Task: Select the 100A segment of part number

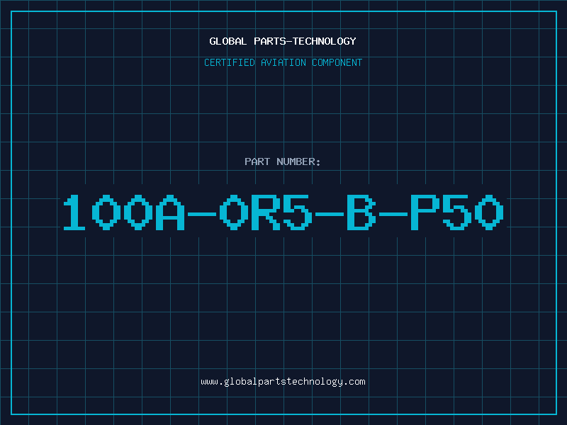Action: click(124, 212)
